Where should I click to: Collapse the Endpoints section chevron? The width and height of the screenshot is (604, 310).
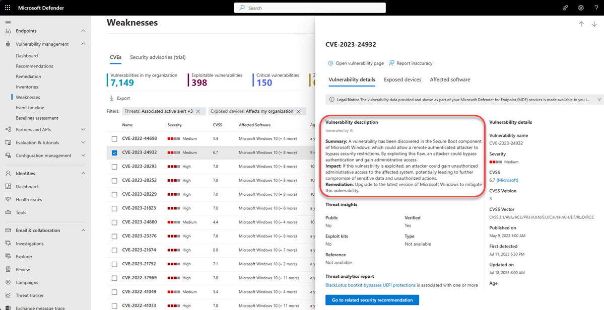click(x=83, y=31)
